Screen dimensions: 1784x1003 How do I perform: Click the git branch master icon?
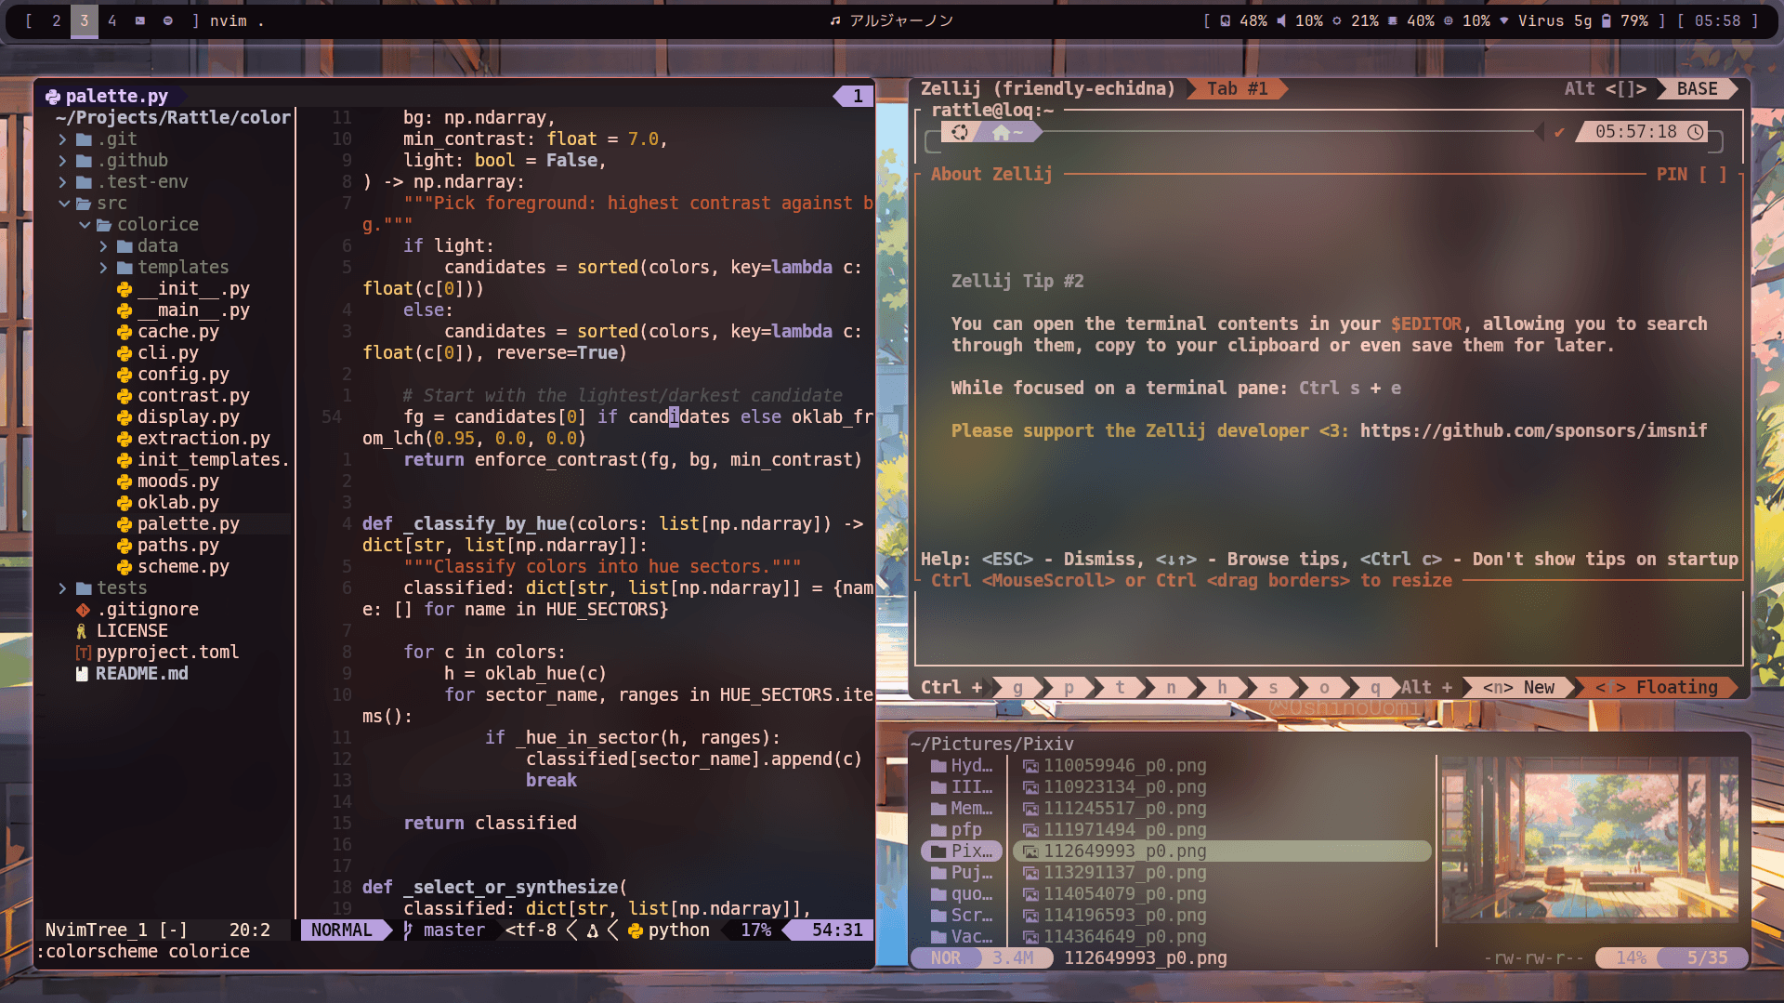[x=408, y=930]
